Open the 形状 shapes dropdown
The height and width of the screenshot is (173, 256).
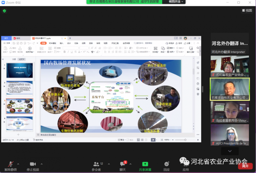click(x=163, y=50)
